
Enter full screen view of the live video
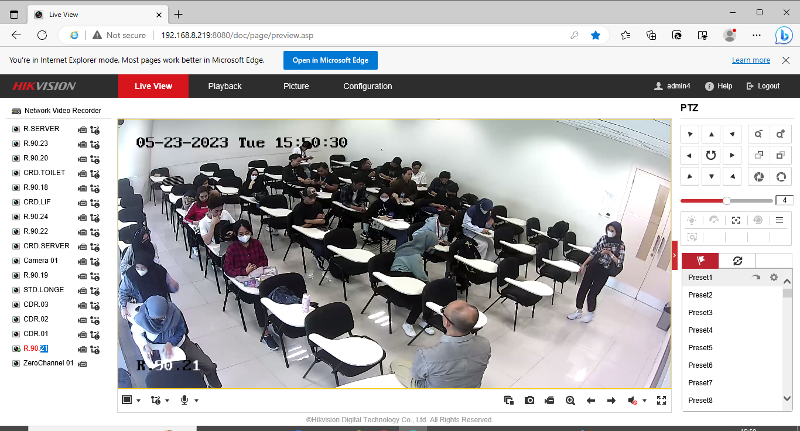click(x=662, y=401)
